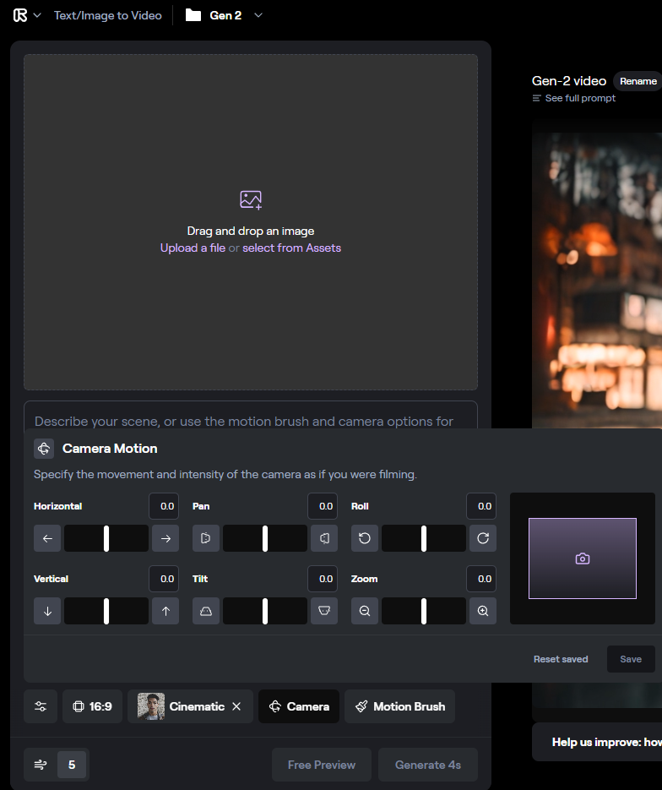The width and height of the screenshot is (662, 790).
Task: Click the Pan right icon
Action: pos(324,538)
